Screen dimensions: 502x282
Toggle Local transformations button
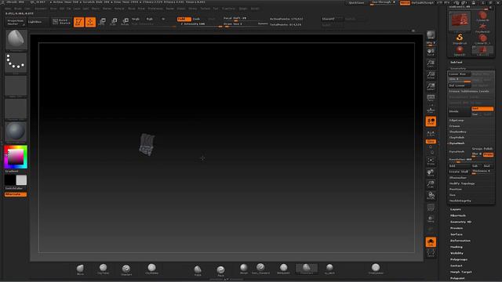(x=431, y=121)
